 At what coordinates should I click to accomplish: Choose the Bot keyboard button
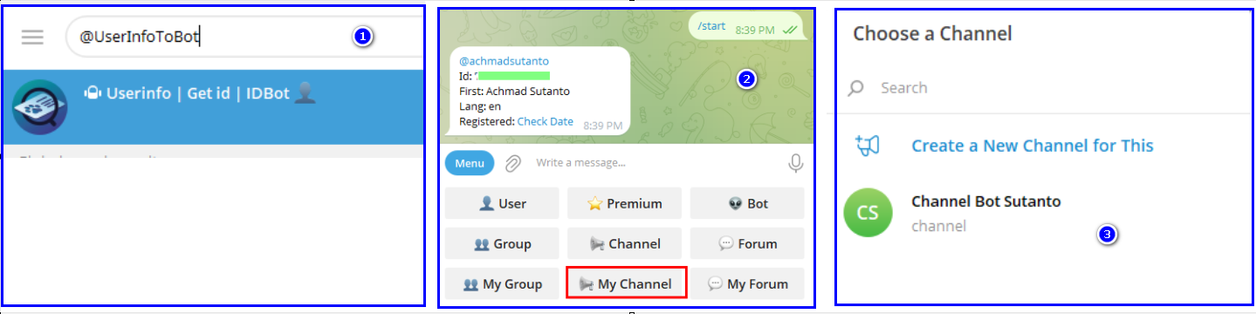tap(747, 203)
